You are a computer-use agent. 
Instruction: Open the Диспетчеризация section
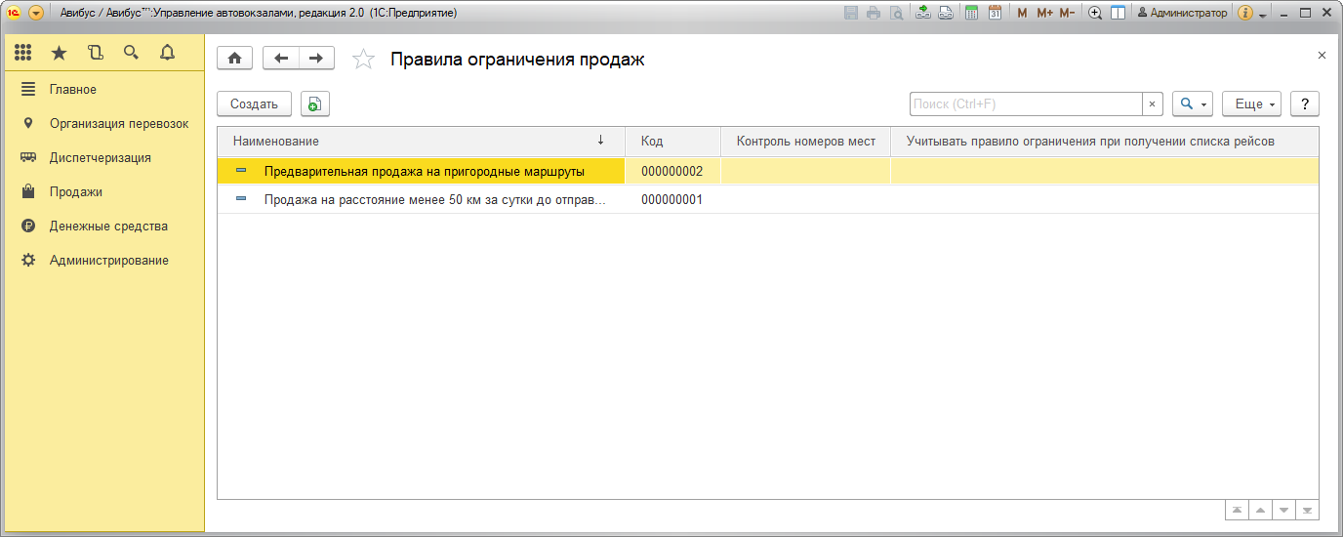[100, 158]
